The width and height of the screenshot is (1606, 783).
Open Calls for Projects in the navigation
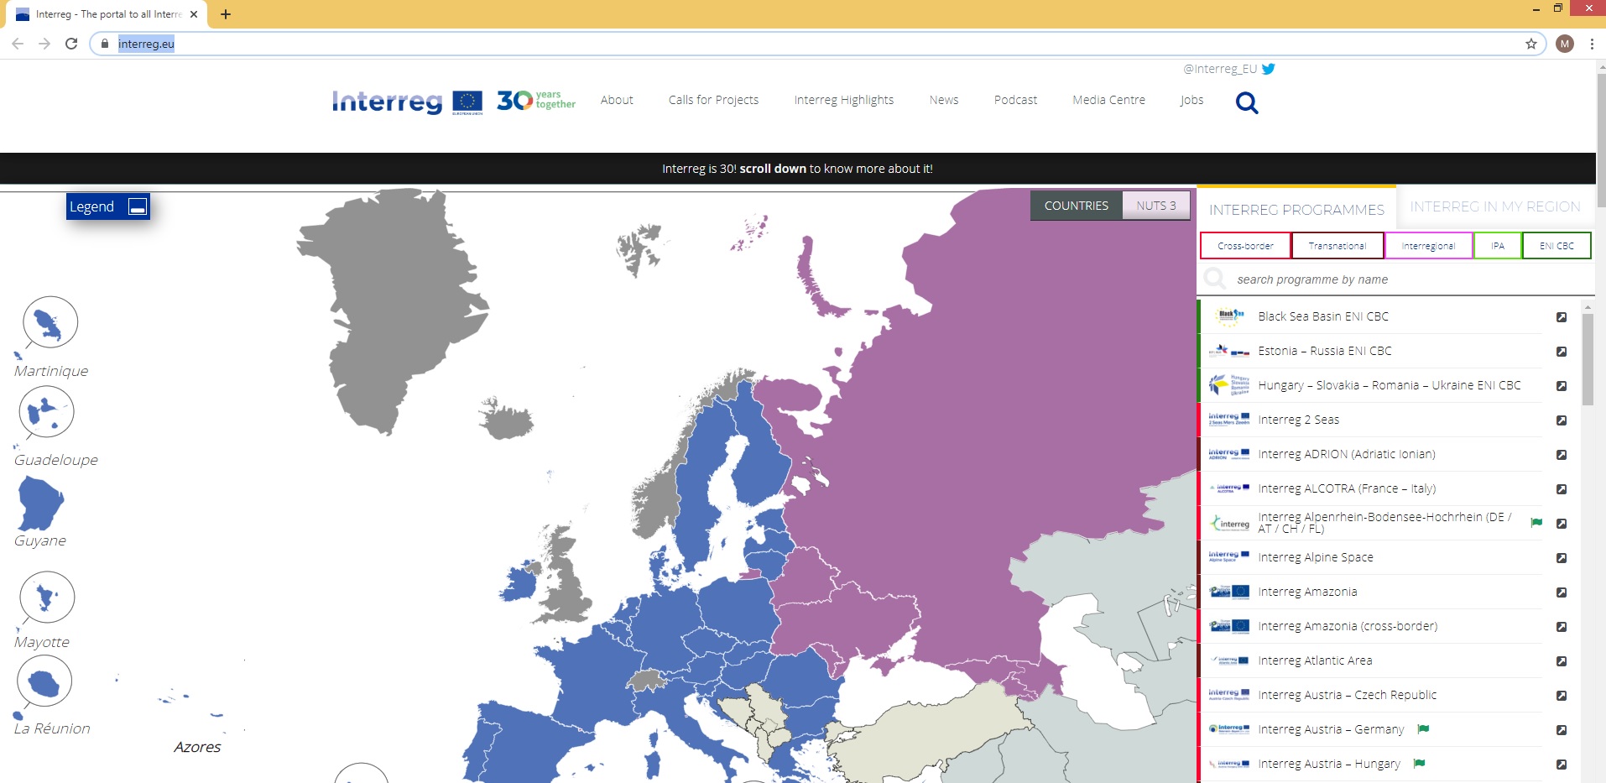coord(713,100)
